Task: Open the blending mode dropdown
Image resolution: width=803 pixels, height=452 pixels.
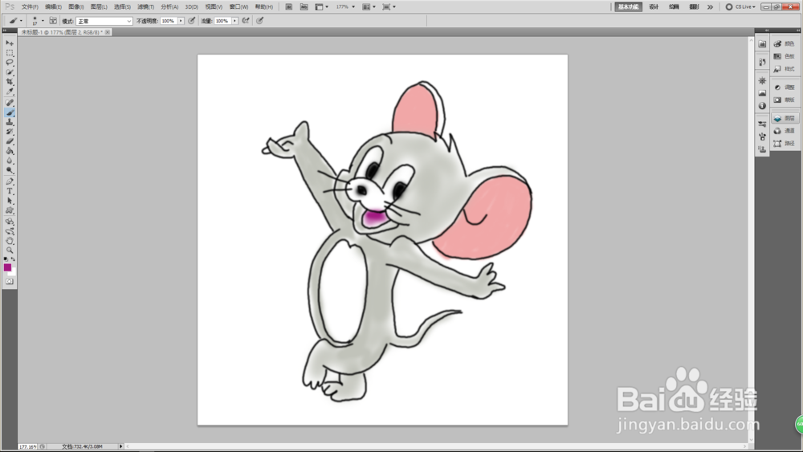Action: (104, 21)
